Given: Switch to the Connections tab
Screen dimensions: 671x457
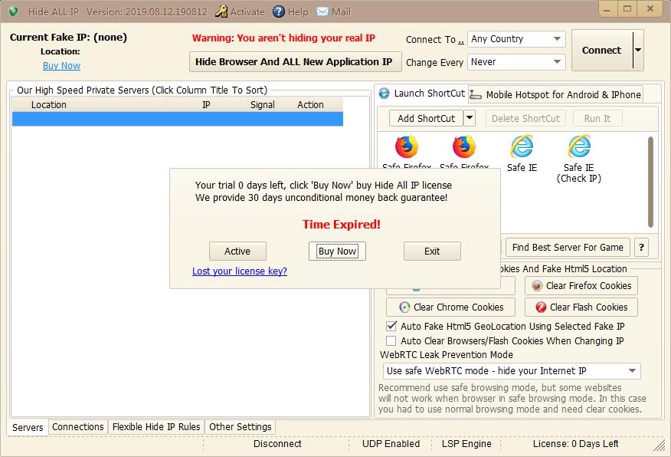Looking at the screenshot, I should (78, 427).
